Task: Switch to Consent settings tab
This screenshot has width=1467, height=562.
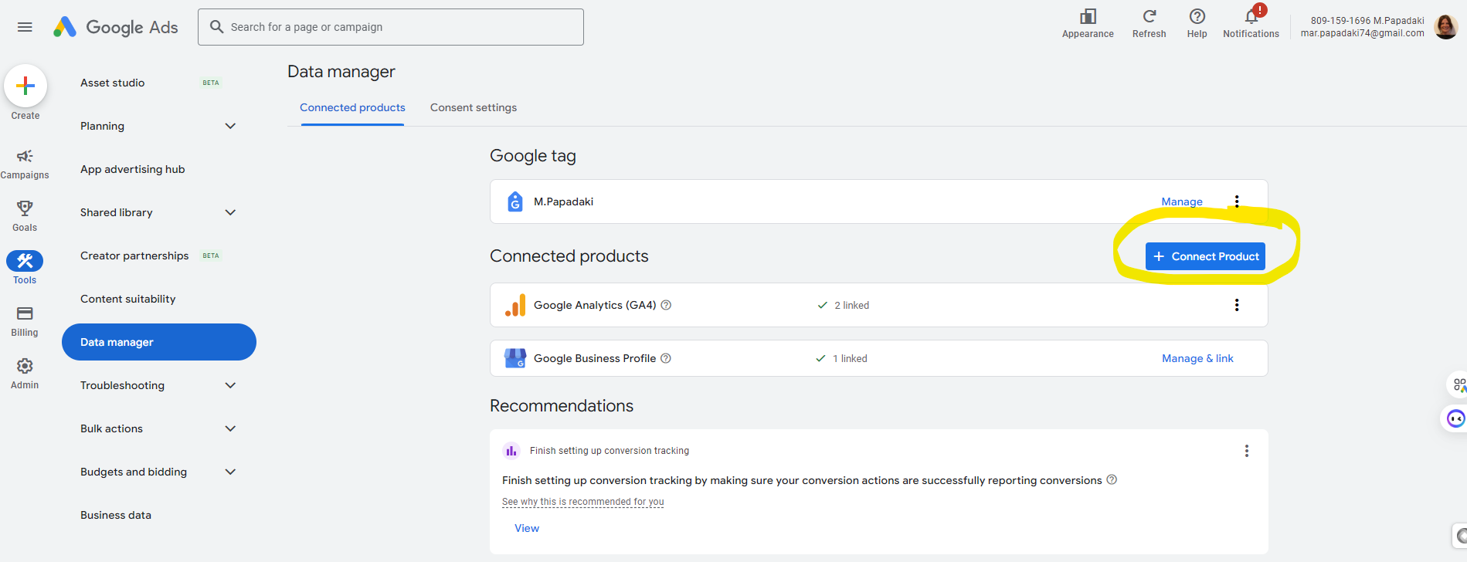Action: [474, 108]
